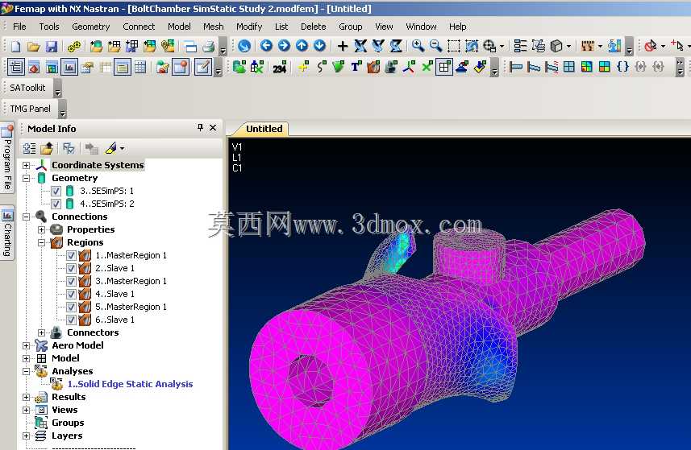Select the Coordinate Systems tree item

click(98, 165)
